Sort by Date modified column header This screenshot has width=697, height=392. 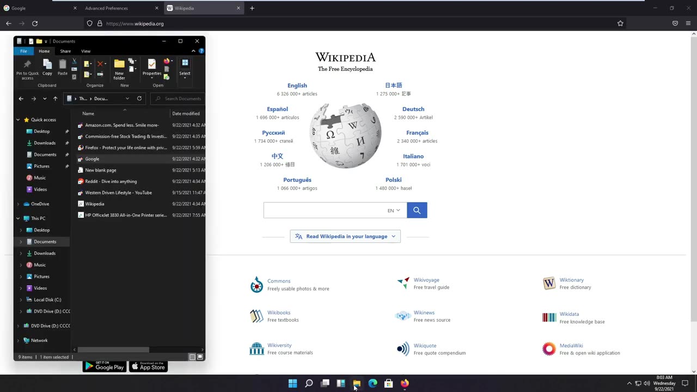(186, 113)
